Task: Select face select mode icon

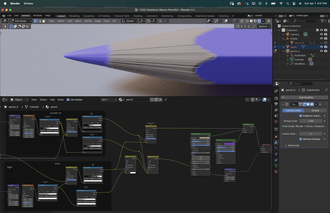Action: click(x=44, y=21)
